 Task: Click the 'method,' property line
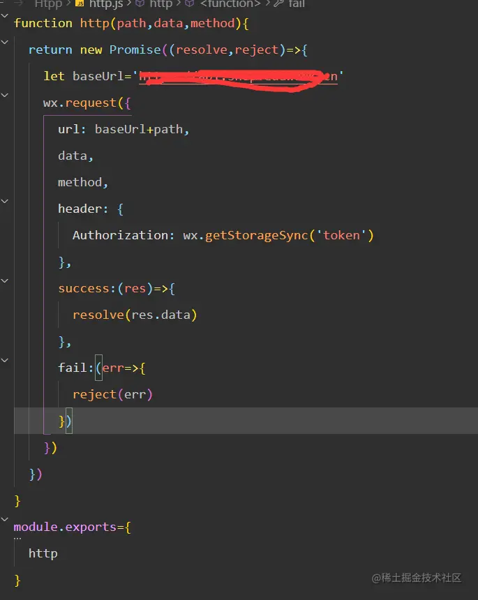(x=83, y=182)
